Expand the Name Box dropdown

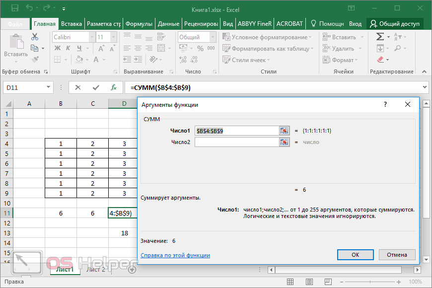(x=49, y=87)
